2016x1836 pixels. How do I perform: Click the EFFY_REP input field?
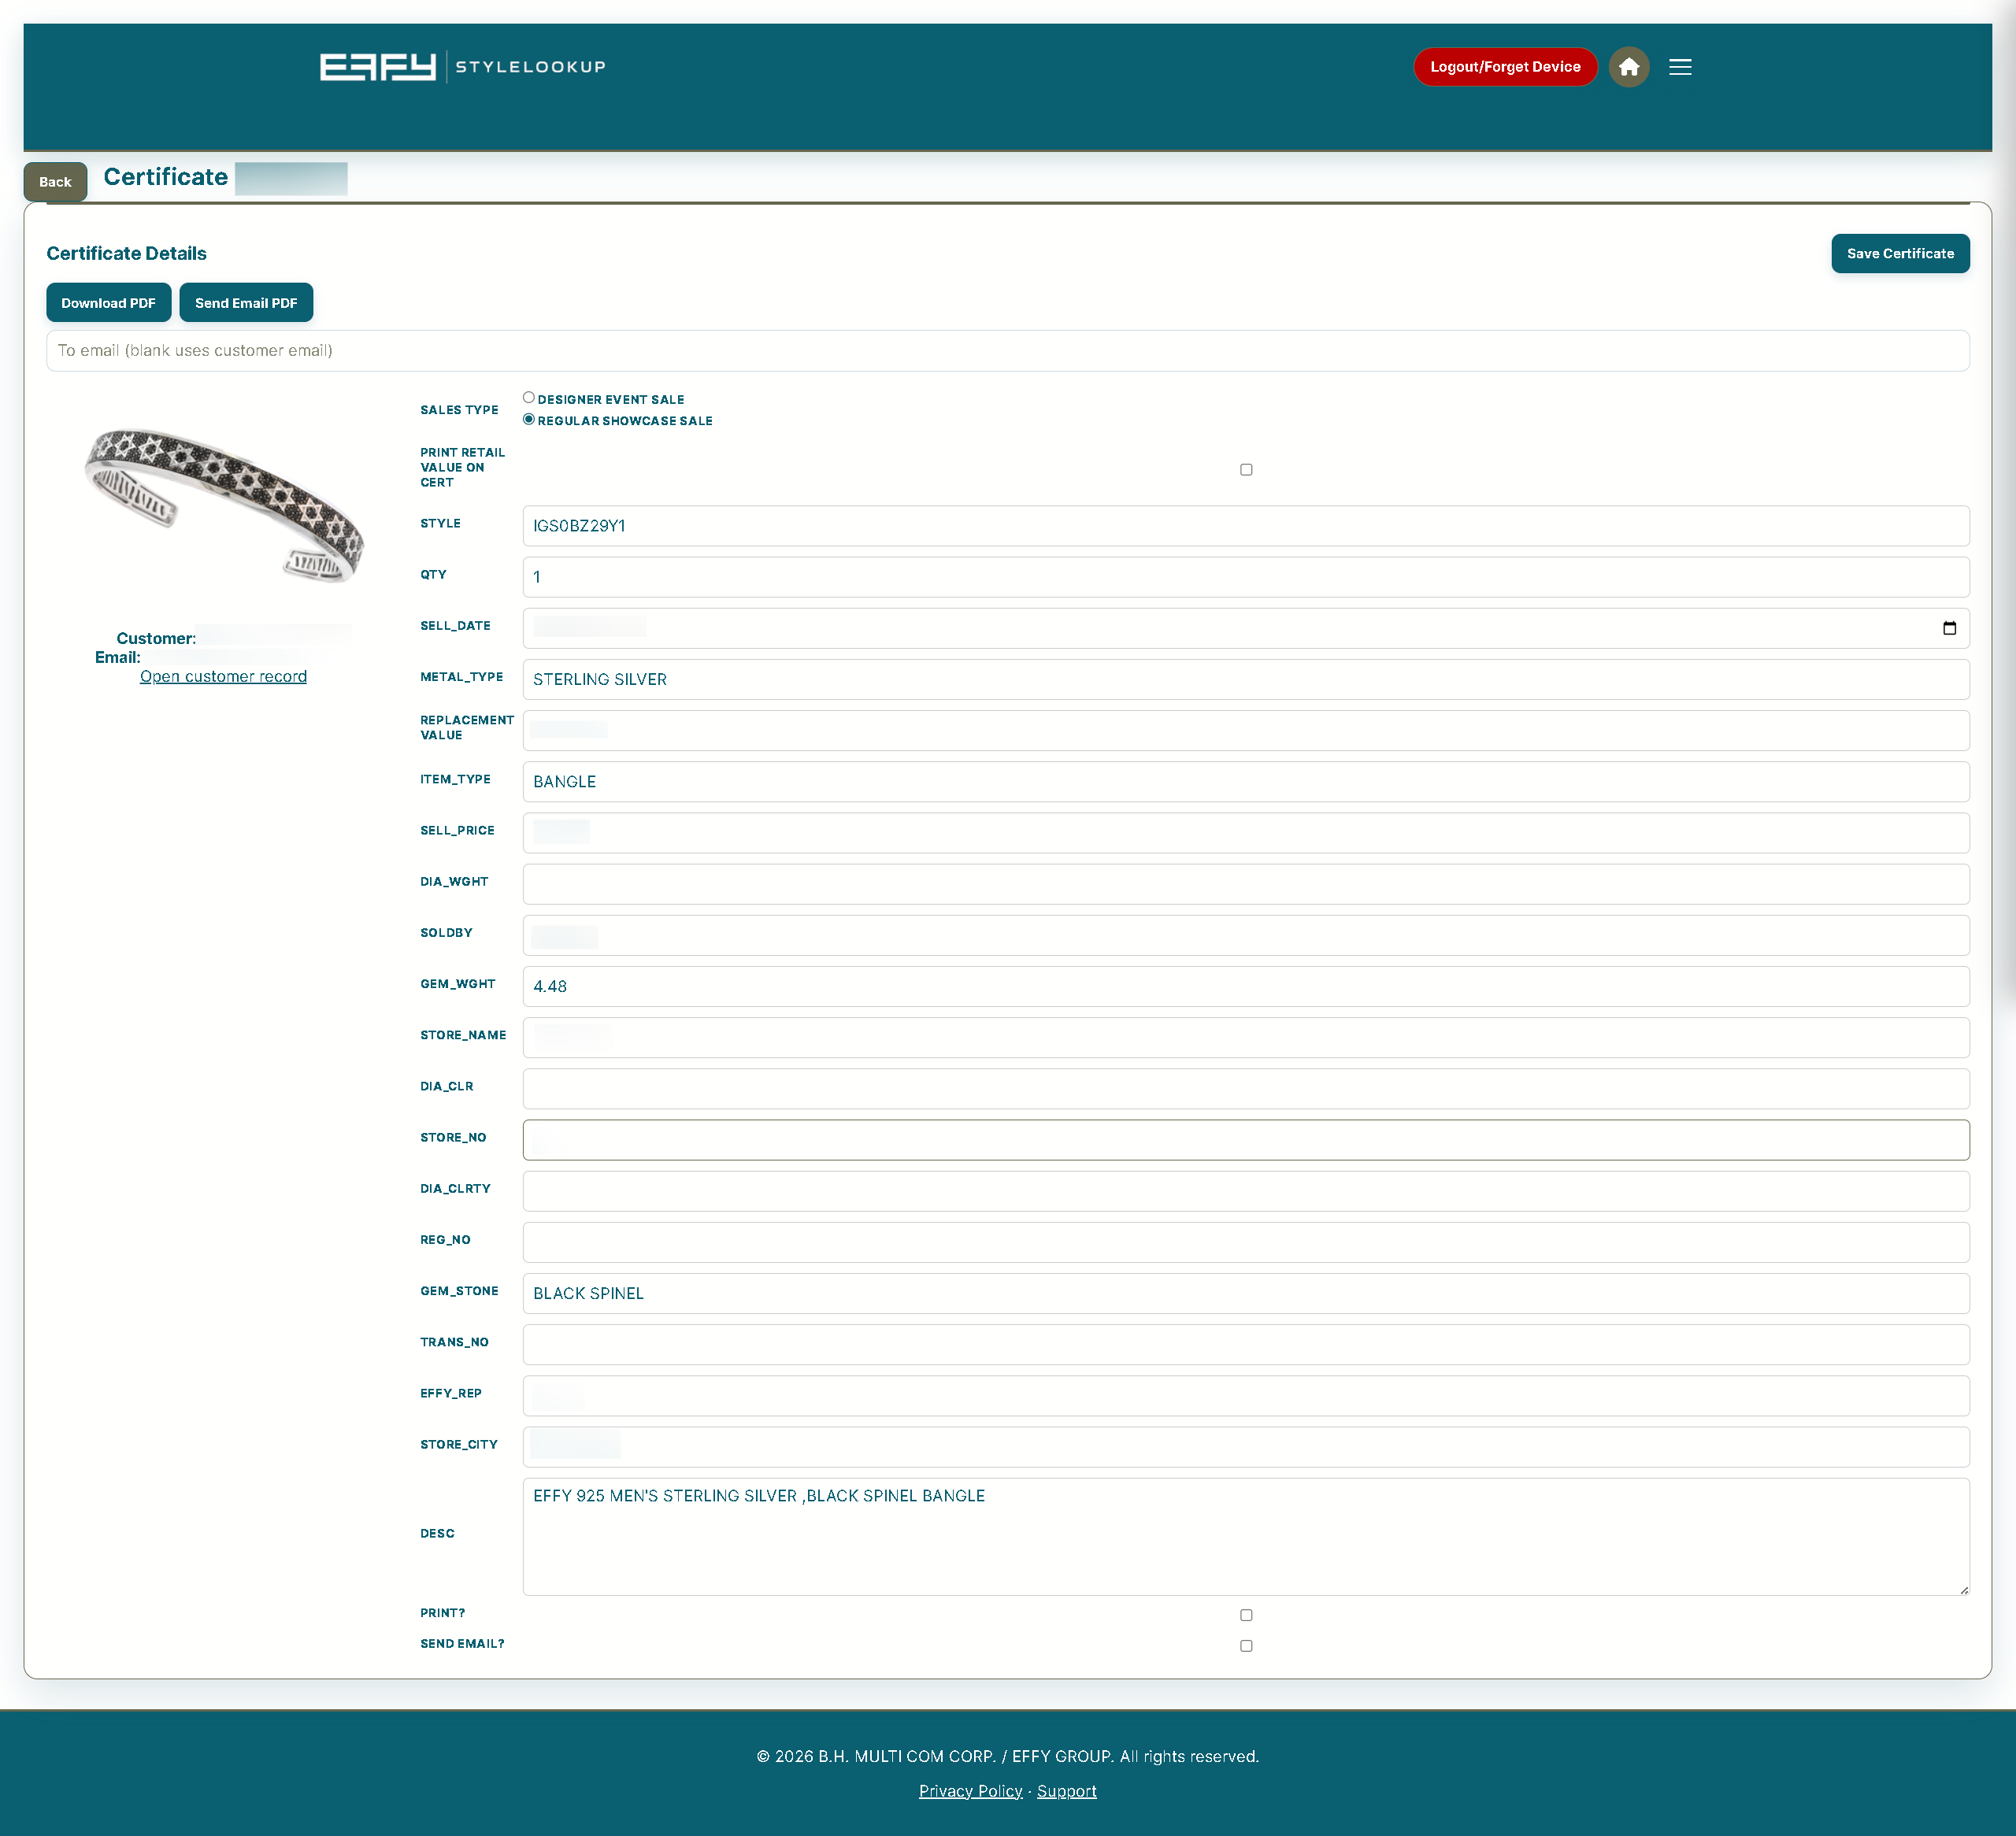[1246, 1396]
